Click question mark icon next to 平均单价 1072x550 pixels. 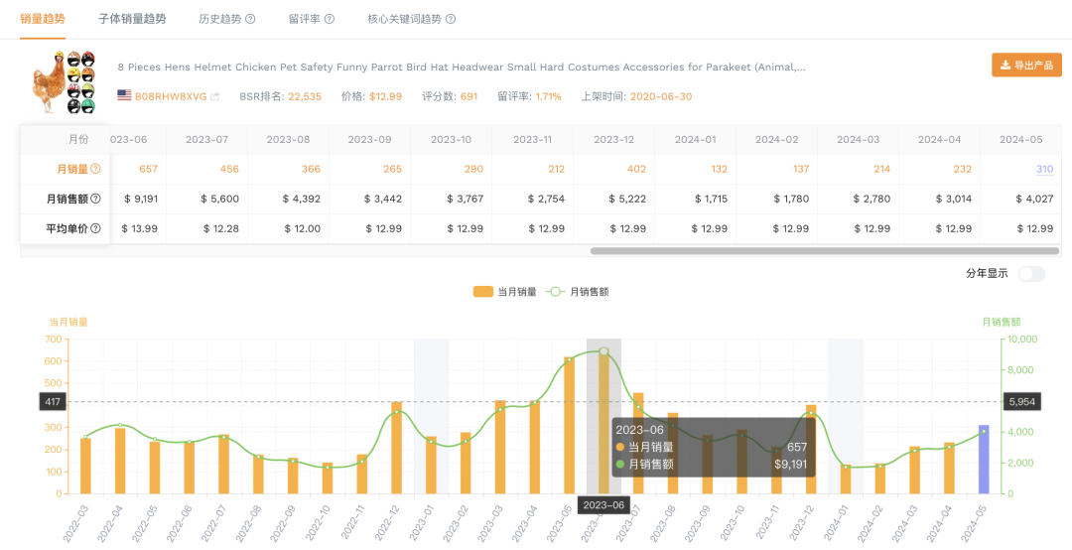pos(95,228)
